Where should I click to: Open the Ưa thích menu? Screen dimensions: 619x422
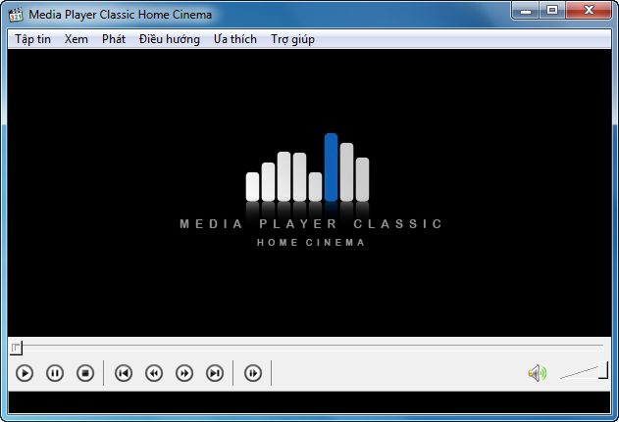[x=235, y=39]
